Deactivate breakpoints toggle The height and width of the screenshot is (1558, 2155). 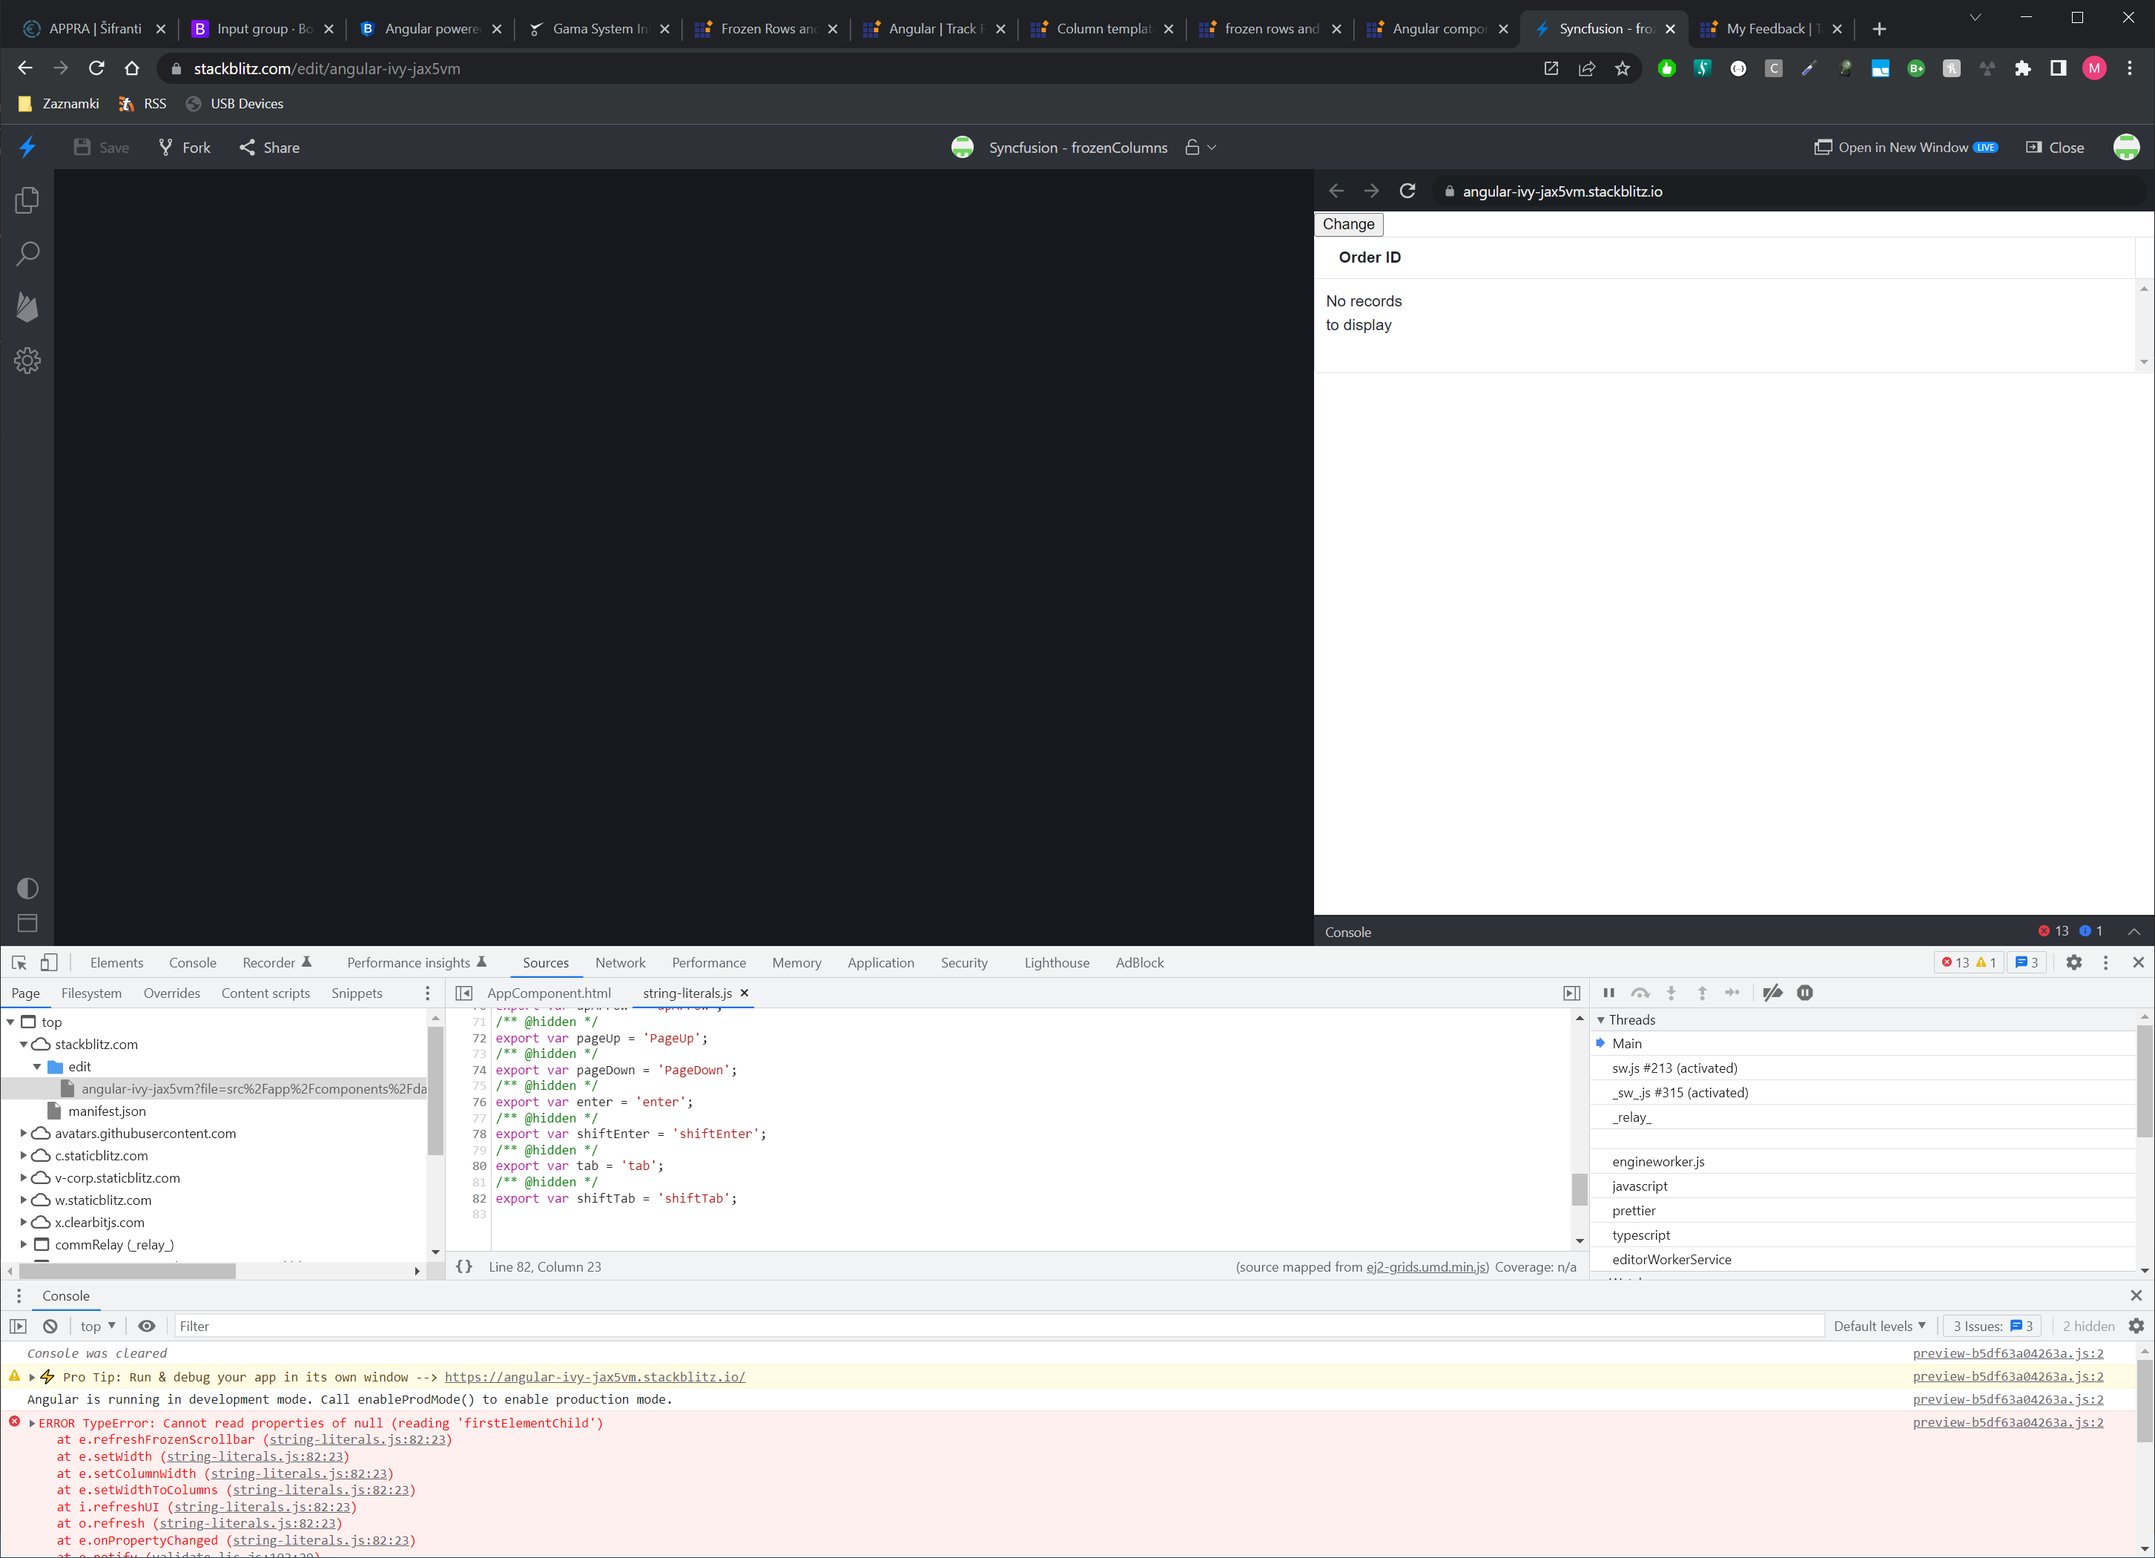(1772, 993)
